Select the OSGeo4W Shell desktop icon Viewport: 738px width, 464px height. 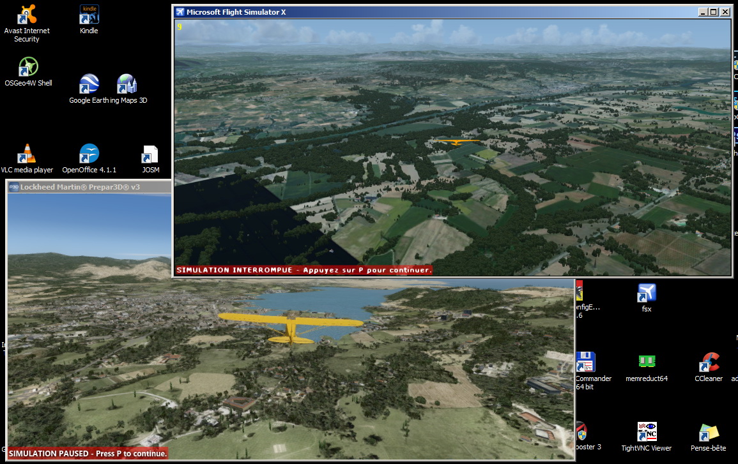coord(28,67)
